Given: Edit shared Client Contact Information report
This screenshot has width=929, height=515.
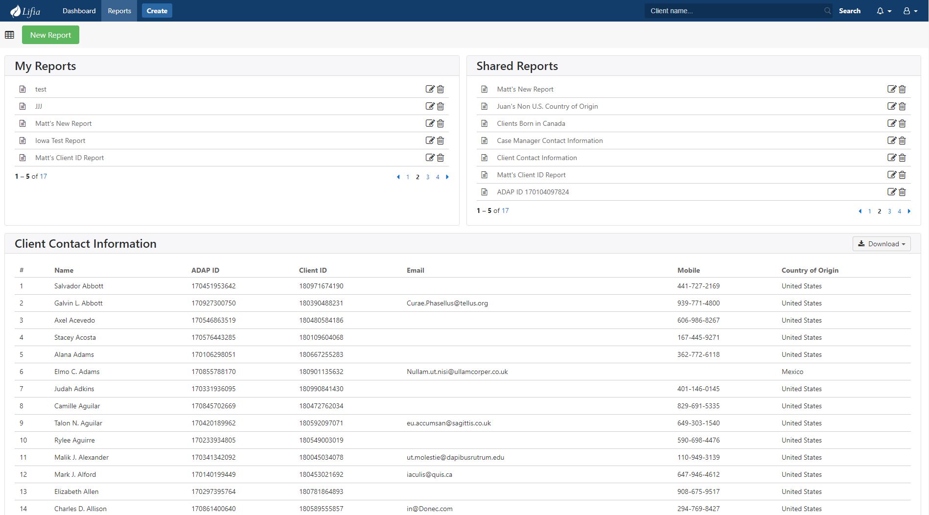Looking at the screenshot, I should [892, 158].
